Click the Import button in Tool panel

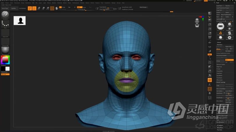(220, 12)
